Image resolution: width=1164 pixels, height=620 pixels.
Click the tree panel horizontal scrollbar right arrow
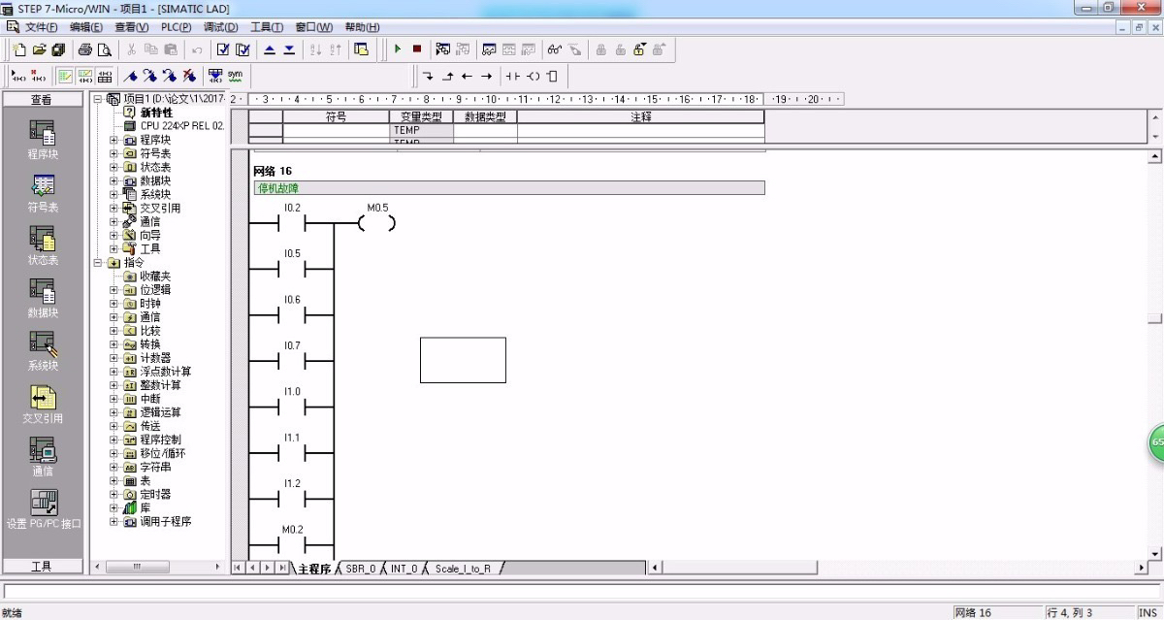(x=218, y=567)
